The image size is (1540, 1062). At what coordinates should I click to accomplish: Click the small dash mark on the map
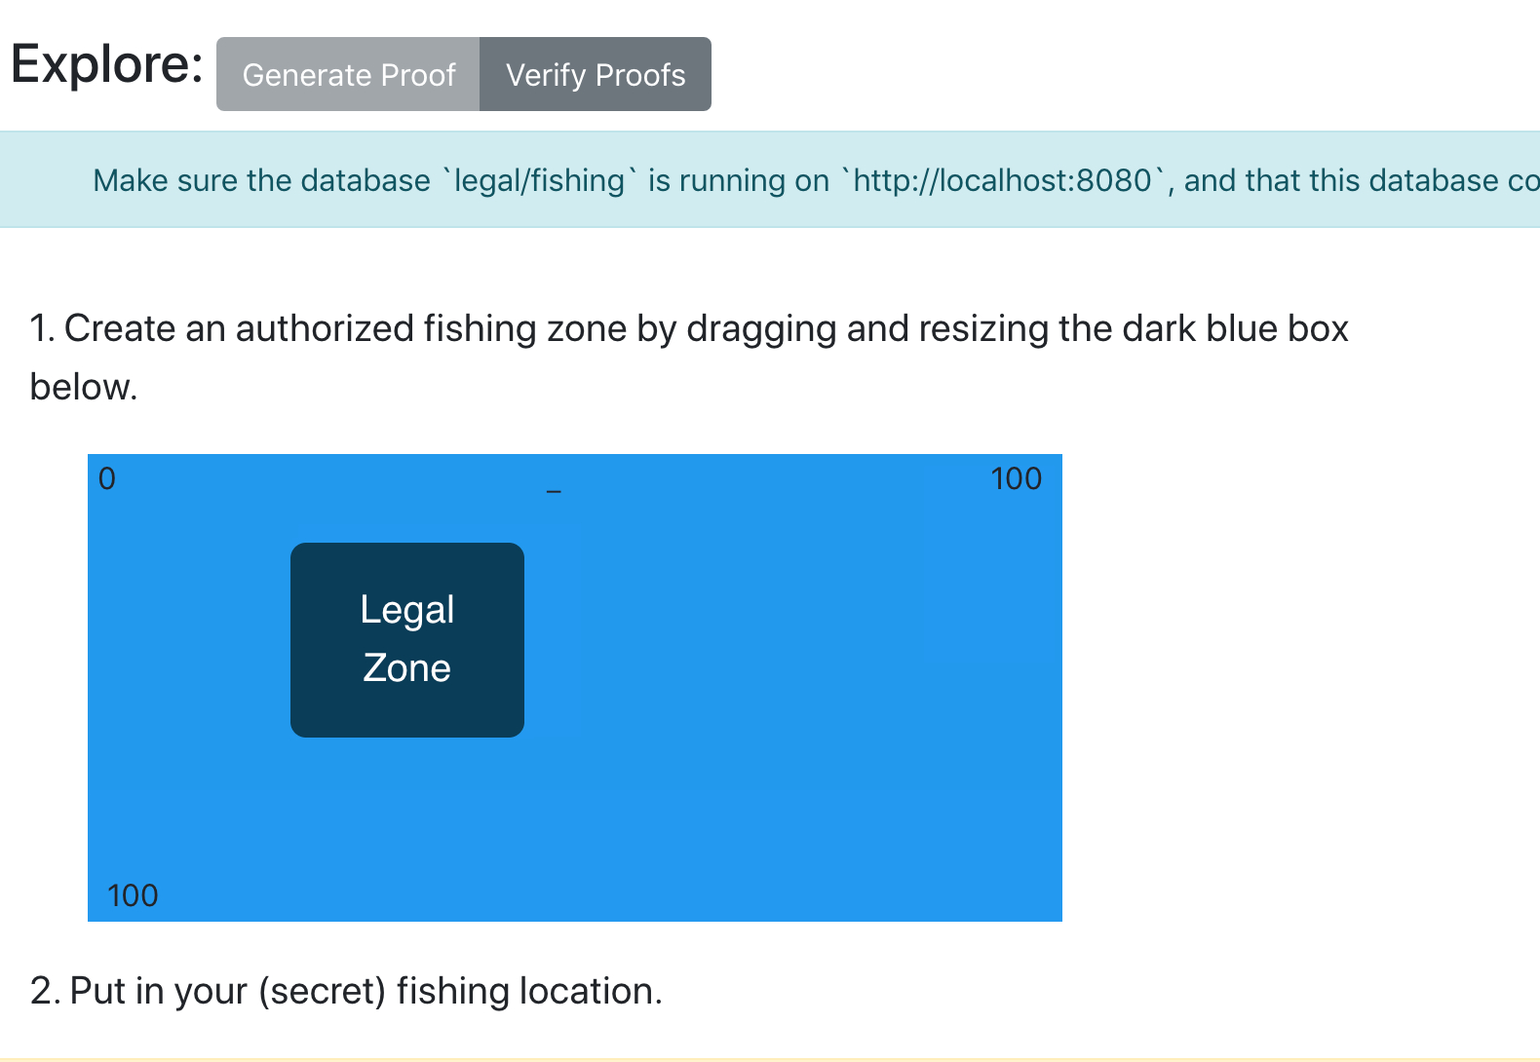[554, 491]
